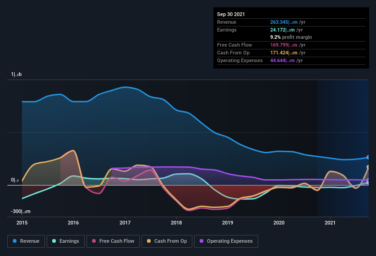Toggle the Operating Expenses legend button

(226, 241)
